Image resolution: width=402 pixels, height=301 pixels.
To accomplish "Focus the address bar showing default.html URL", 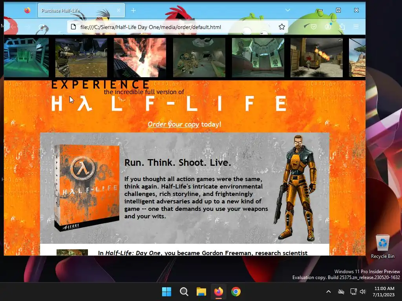I will 177,27.
